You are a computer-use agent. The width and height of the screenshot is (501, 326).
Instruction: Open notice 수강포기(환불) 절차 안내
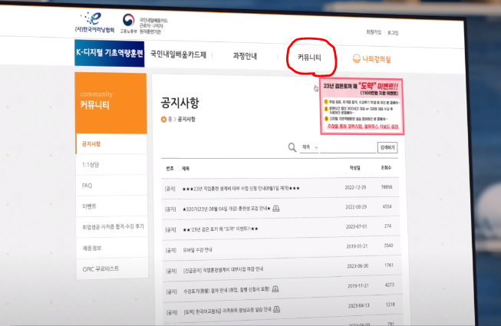226,290
